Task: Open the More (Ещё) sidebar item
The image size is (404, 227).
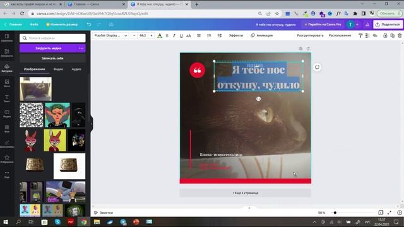Action: (7, 174)
